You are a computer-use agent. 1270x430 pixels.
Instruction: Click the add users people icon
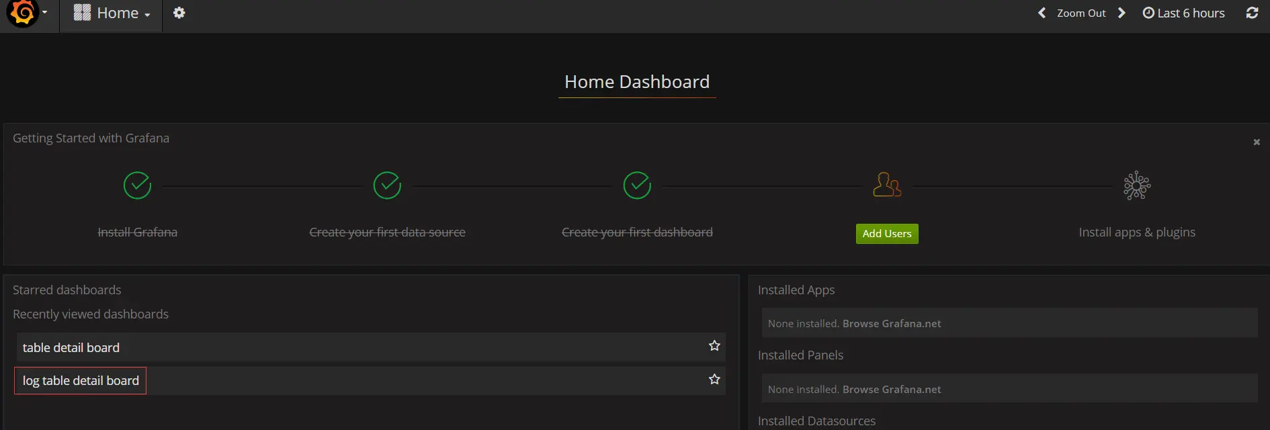(887, 185)
